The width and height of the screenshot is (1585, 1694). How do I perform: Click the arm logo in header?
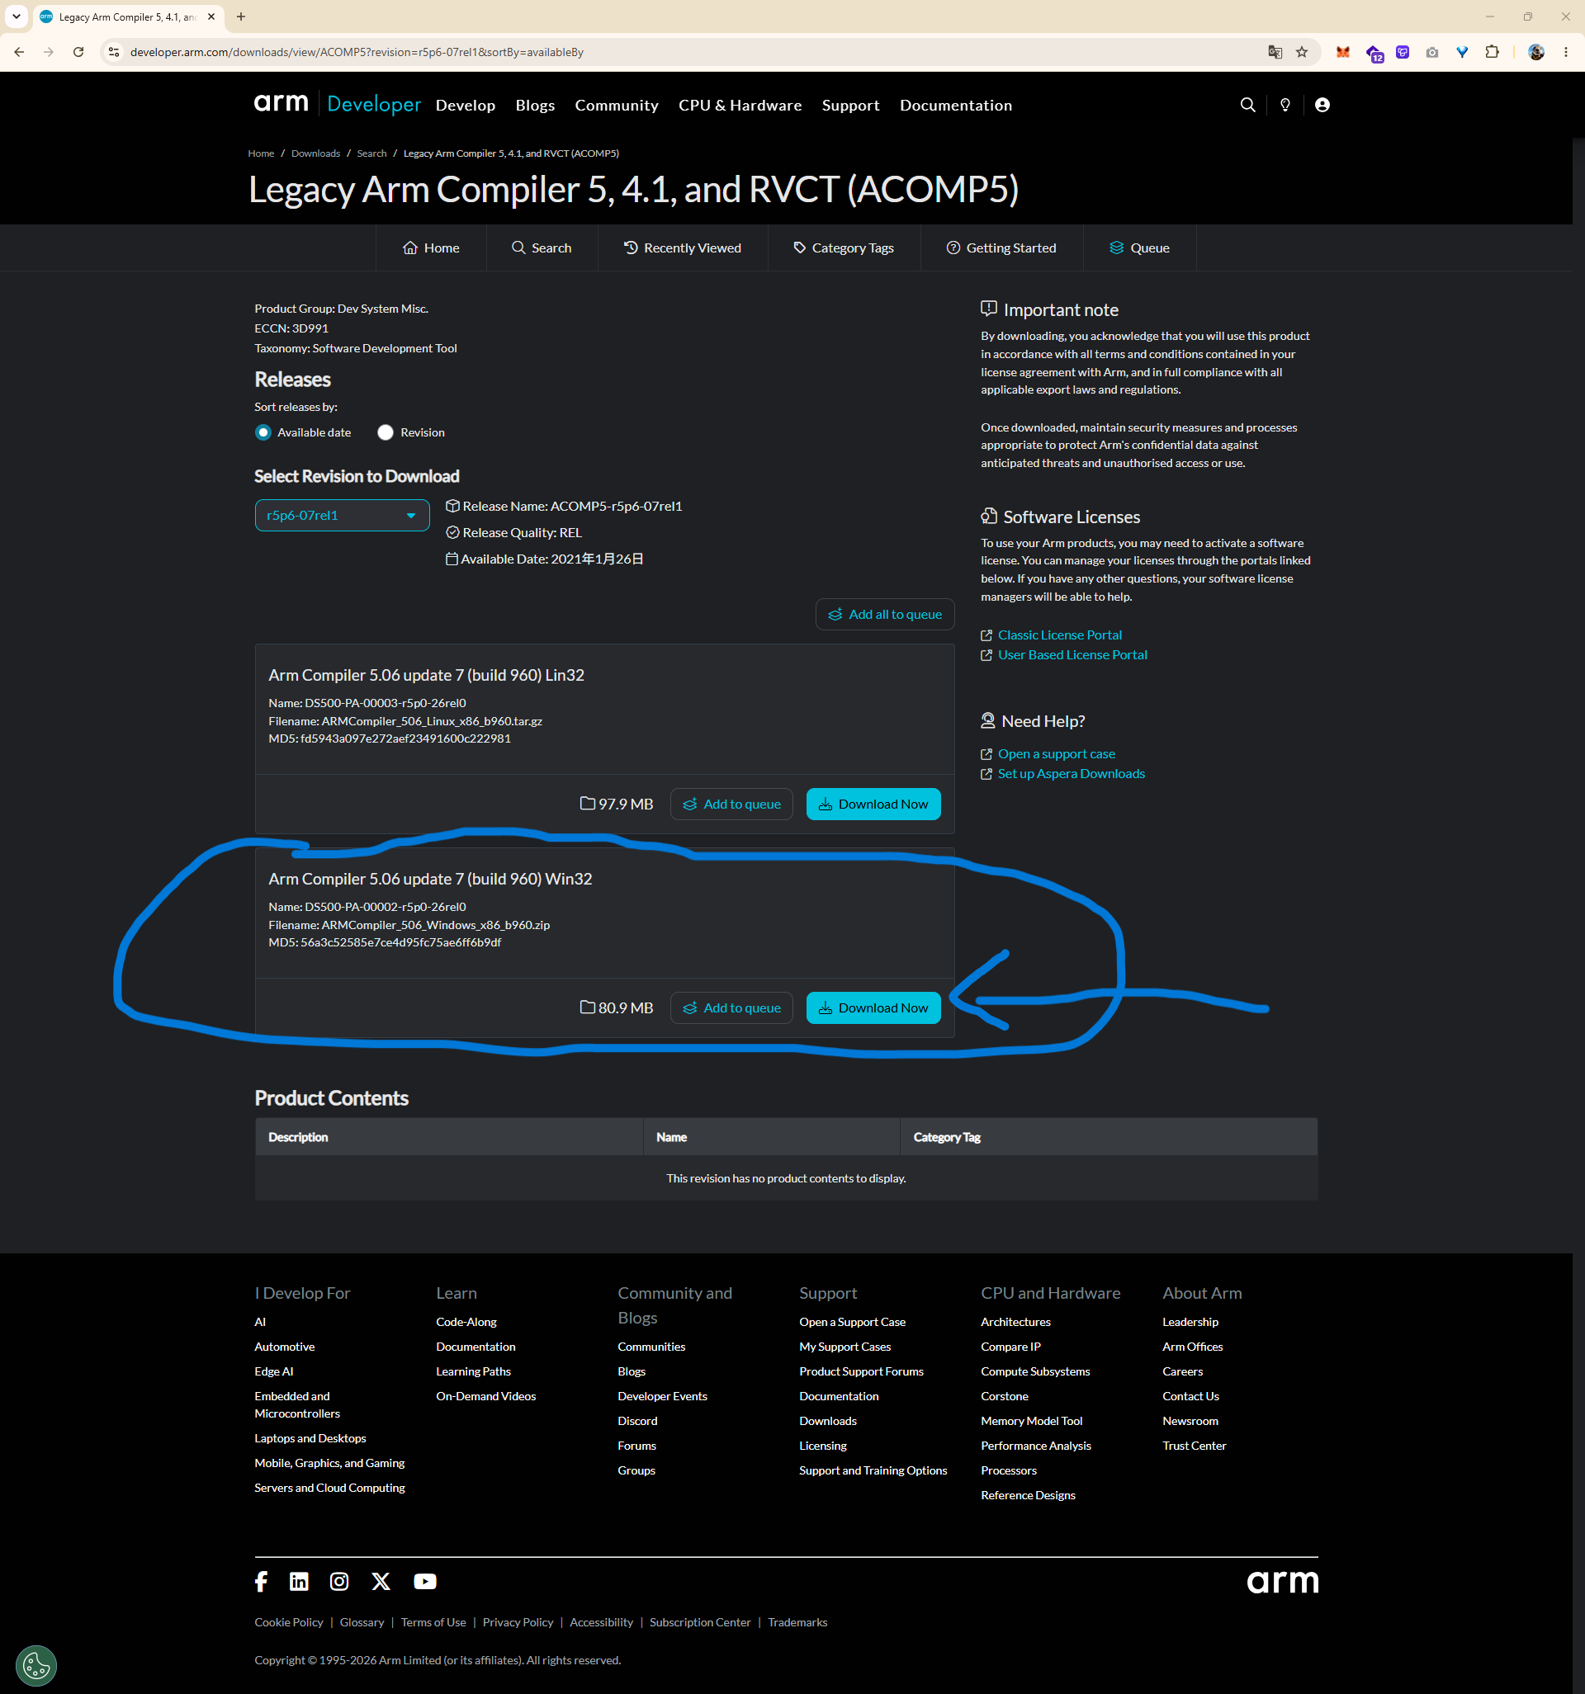tap(281, 103)
